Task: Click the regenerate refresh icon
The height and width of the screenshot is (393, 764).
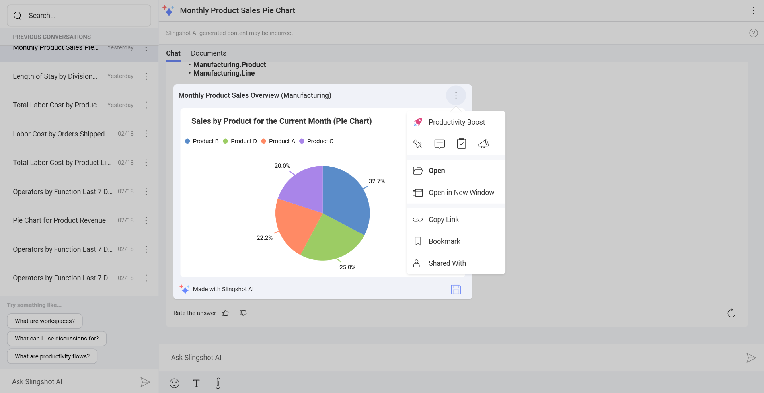Action: point(731,313)
